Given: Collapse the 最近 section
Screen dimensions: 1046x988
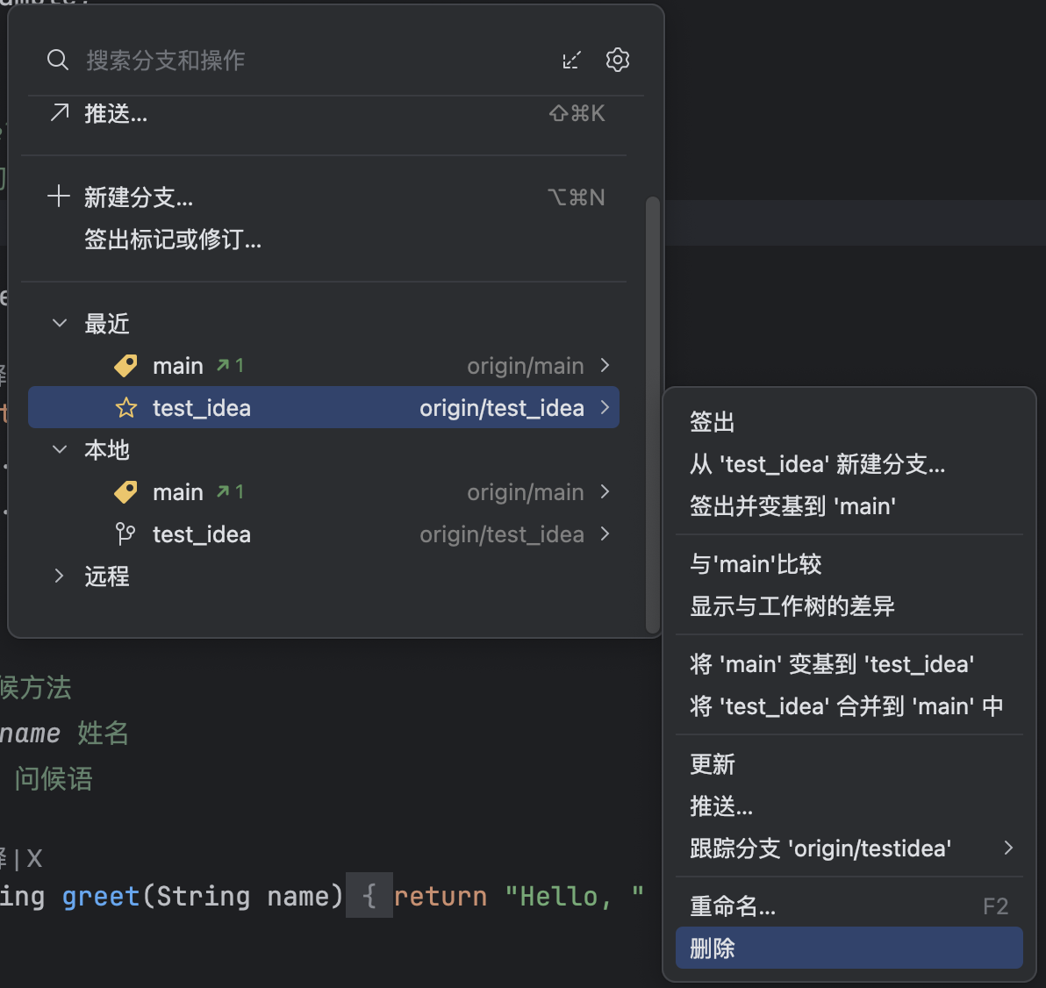Looking at the screenshot, I should (59, 323).
